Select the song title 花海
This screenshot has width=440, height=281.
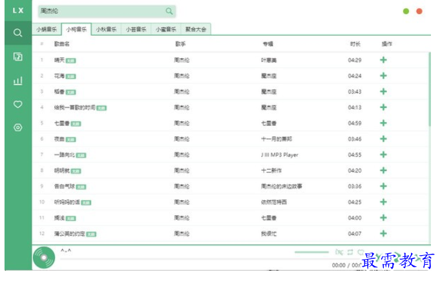click(59, 76)
